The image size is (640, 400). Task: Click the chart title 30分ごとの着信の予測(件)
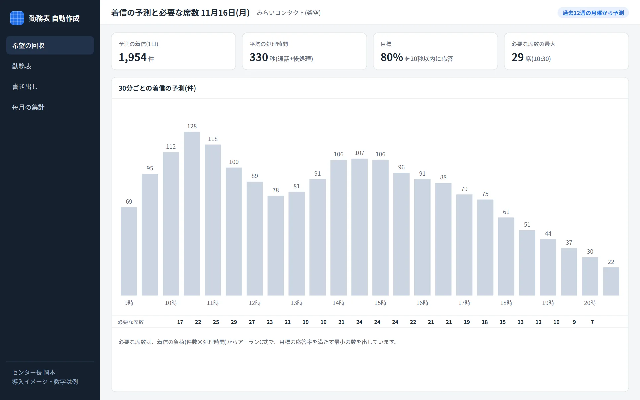[157, 88]
